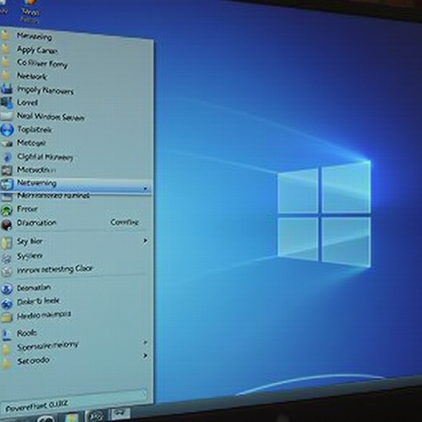Expand the highlighted Netsrening submenu arrow
Viewport: 422px width, 422px height.
(x=145, y=188)
